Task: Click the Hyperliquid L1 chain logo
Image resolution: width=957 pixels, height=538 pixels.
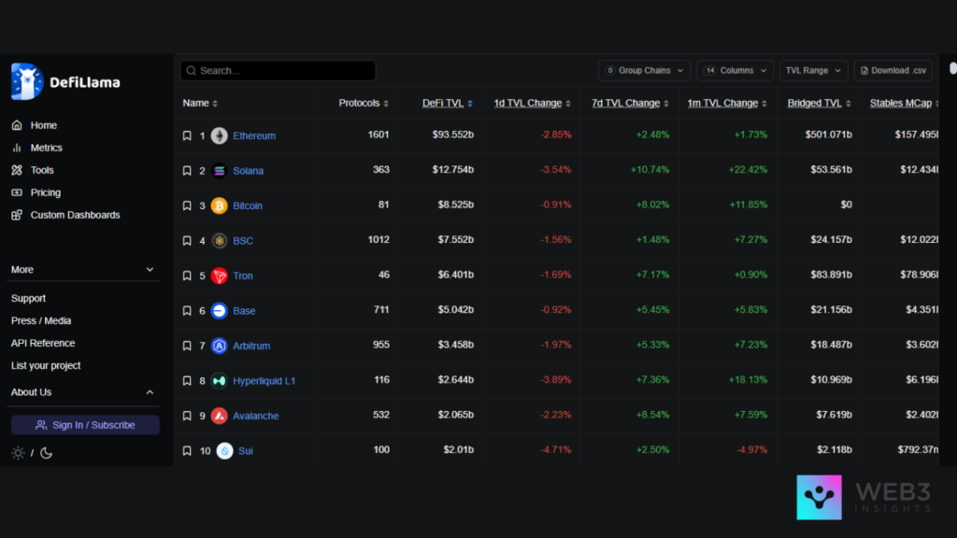Action: click(219, 381)
